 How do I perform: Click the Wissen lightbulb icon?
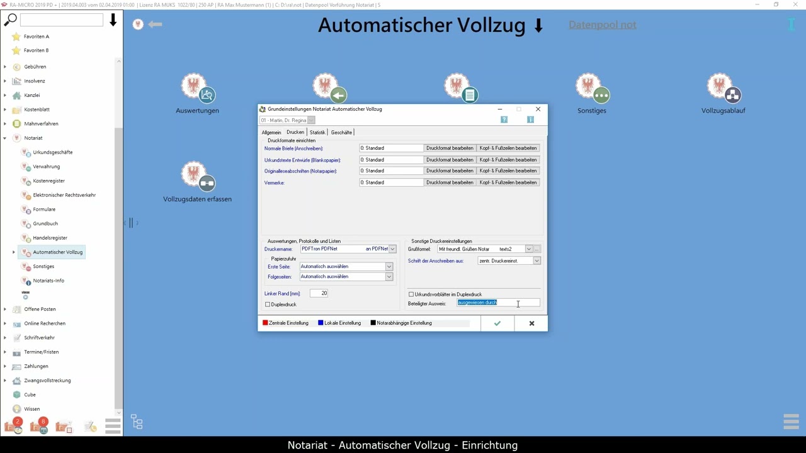click(x=17, y=409)
